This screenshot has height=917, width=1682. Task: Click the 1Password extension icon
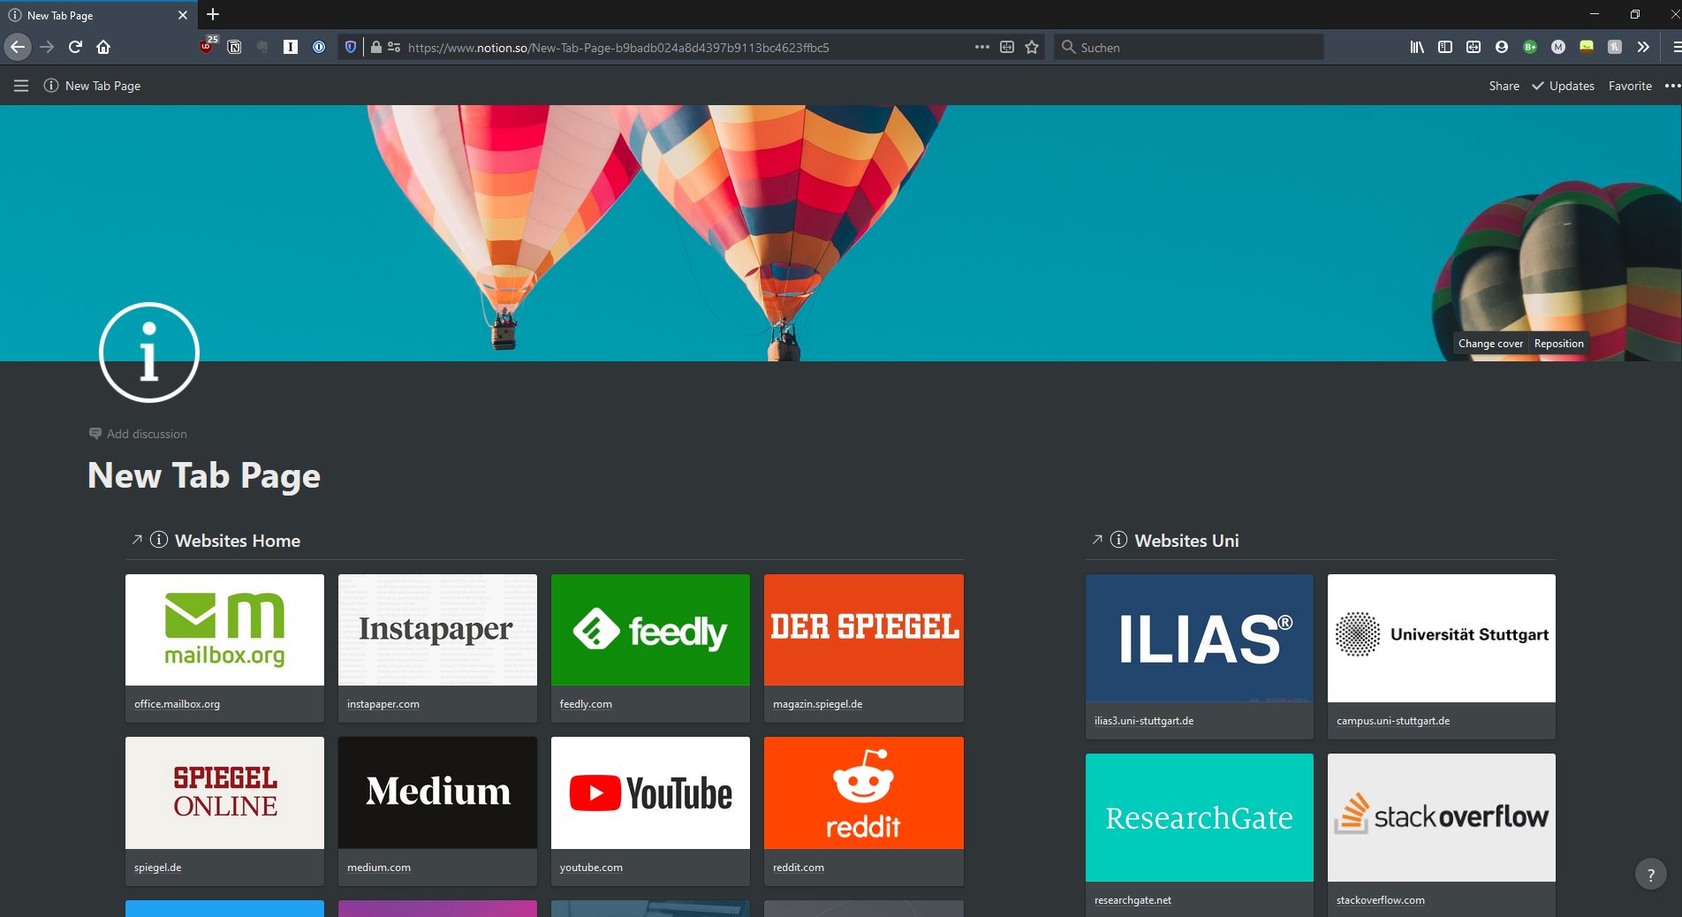(x=319, y=47)
